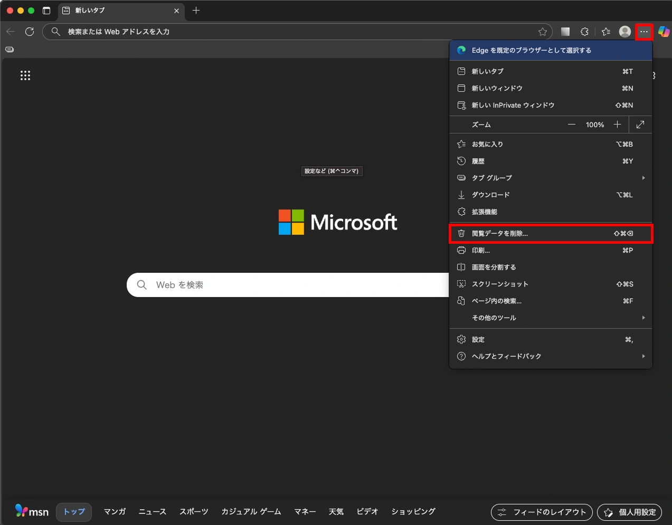Reload the current page
Viewport: 672px width, 525px height.
(30, 32)
